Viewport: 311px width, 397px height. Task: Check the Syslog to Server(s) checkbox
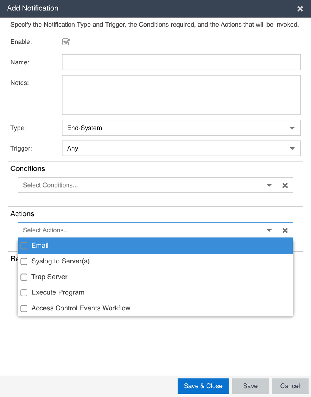[24, 261]
